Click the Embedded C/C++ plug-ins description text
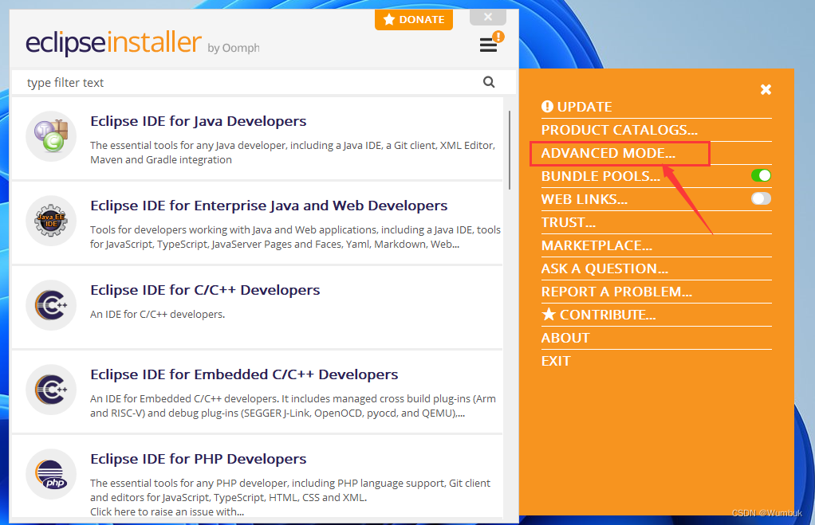This screenshot has width=815, height=525. (293, 406)
